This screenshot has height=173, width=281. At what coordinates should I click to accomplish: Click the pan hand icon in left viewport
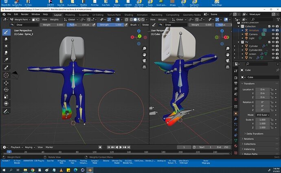click(x=144, y=55)
